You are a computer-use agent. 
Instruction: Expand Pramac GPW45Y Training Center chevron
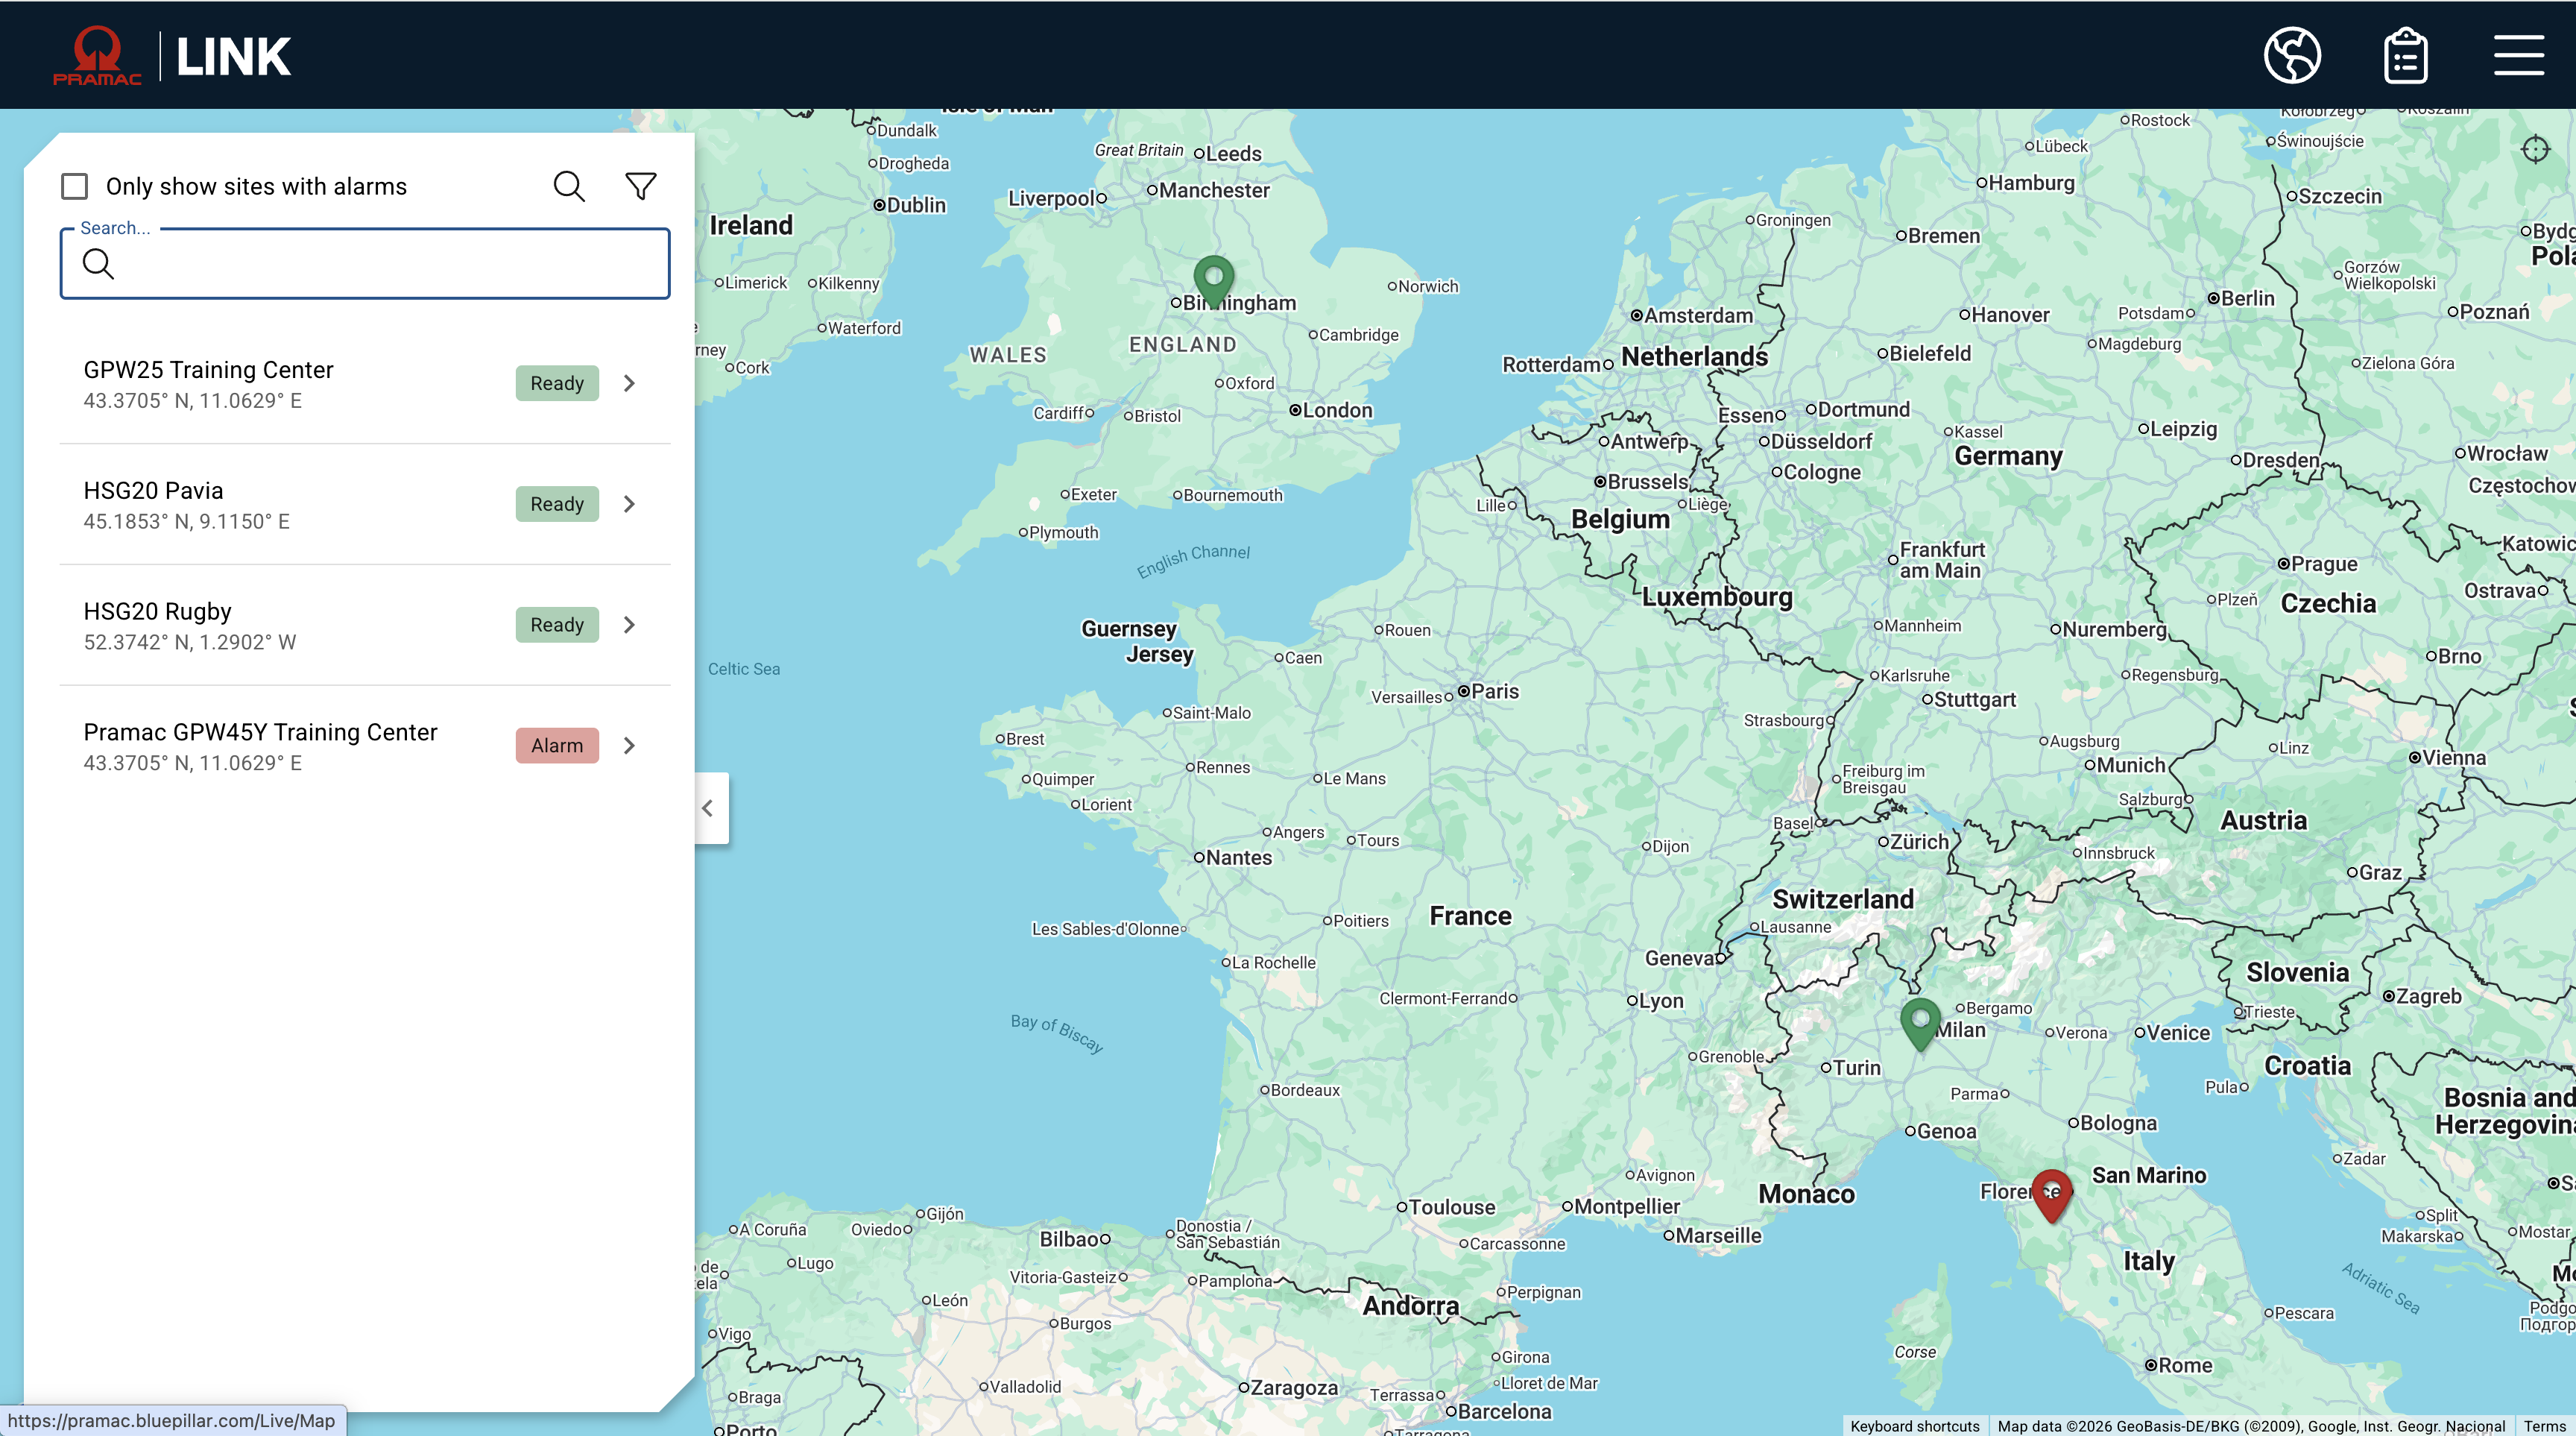pos(629,746)
